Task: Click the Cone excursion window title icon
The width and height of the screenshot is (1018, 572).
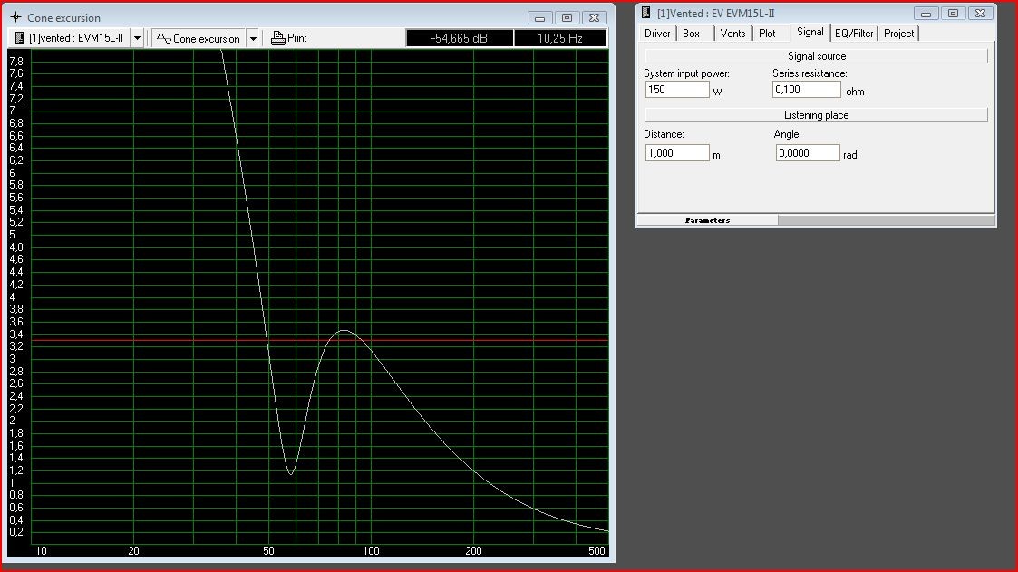Action: tap(15, 17)
